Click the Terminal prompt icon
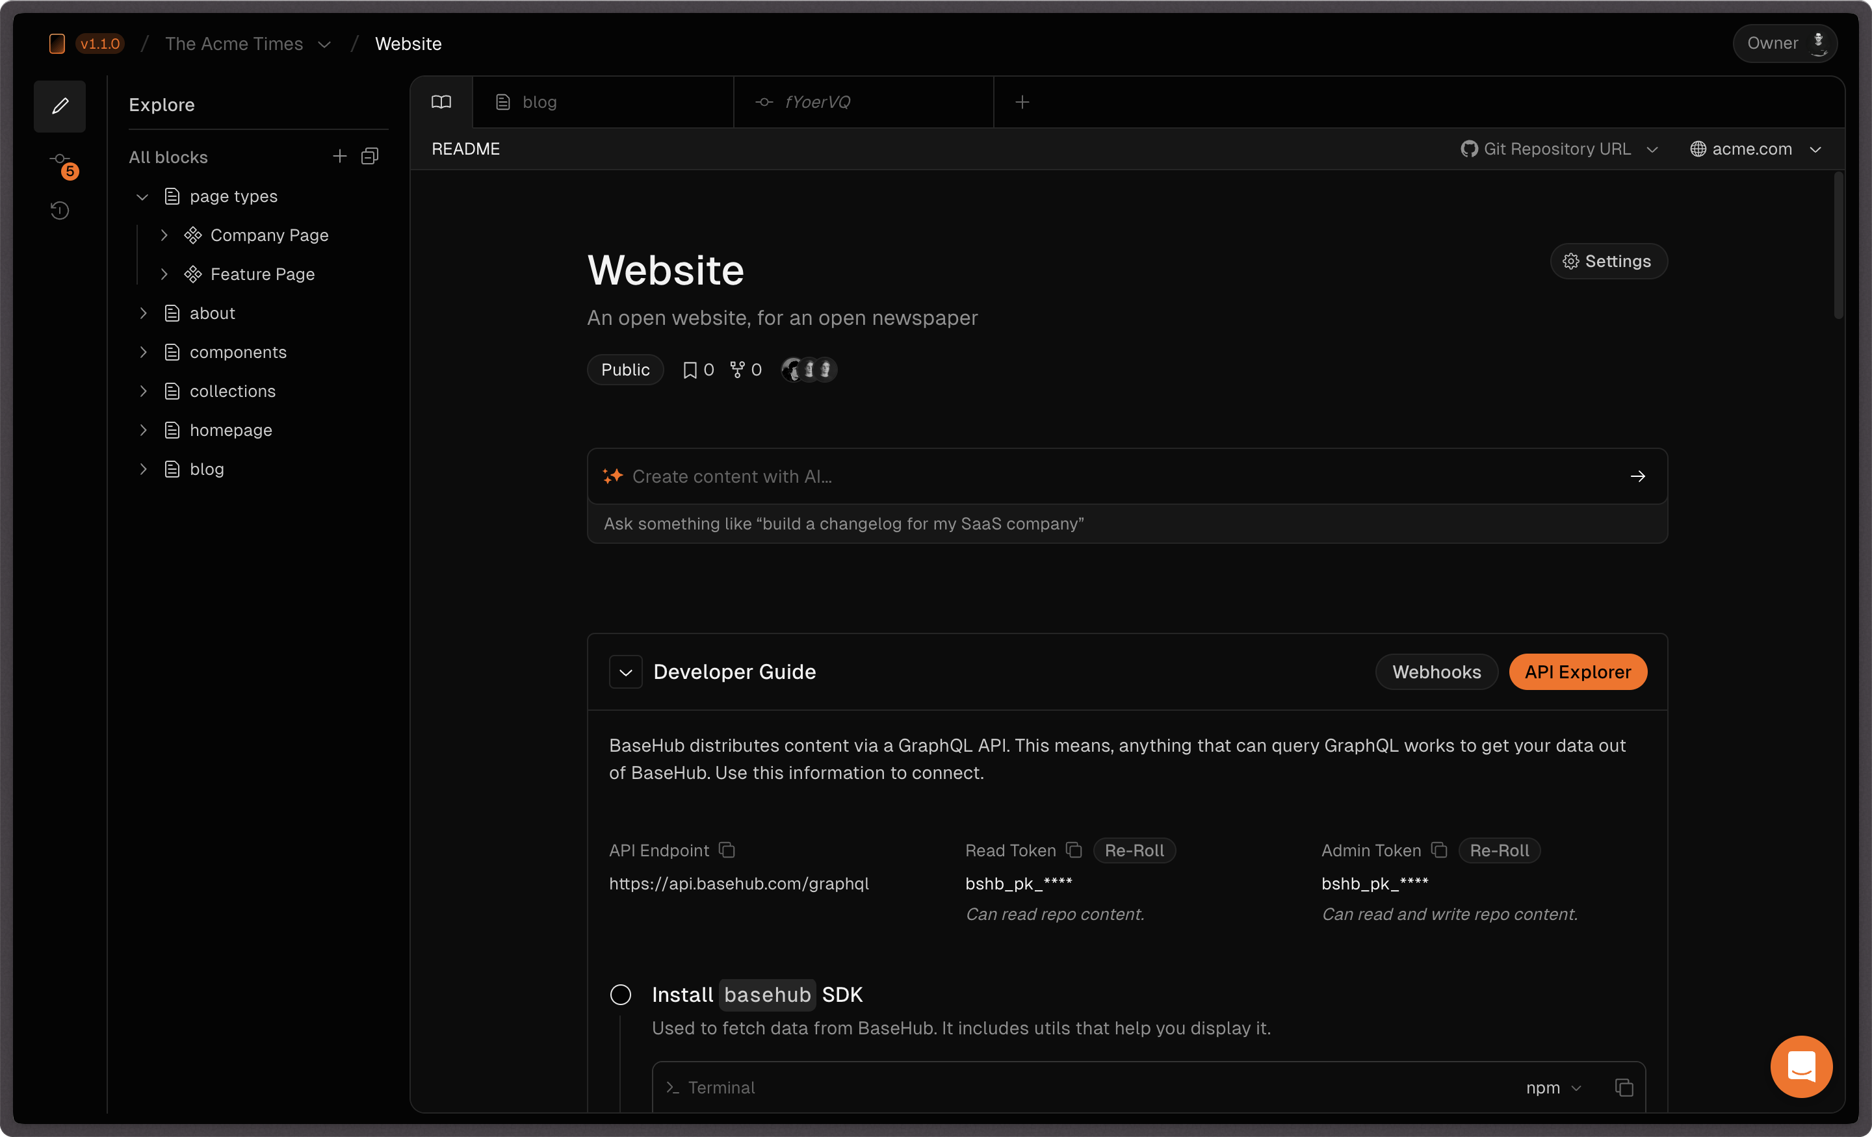 coord(672,1088)
